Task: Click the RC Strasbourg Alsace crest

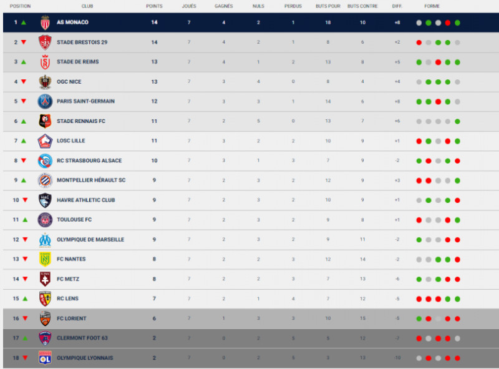Action: pos(45,161)
